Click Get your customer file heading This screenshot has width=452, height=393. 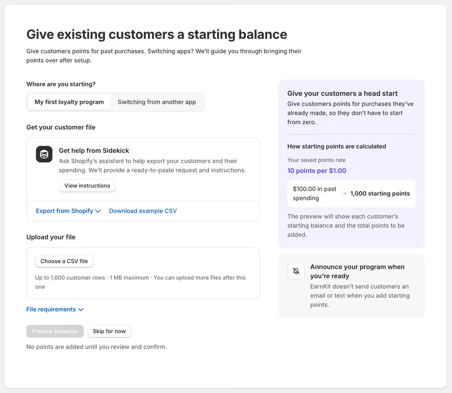tap(61, 127)
